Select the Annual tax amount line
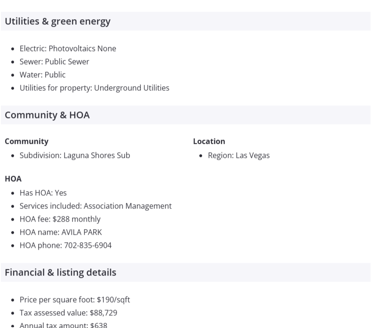 (x=63, y=325)
